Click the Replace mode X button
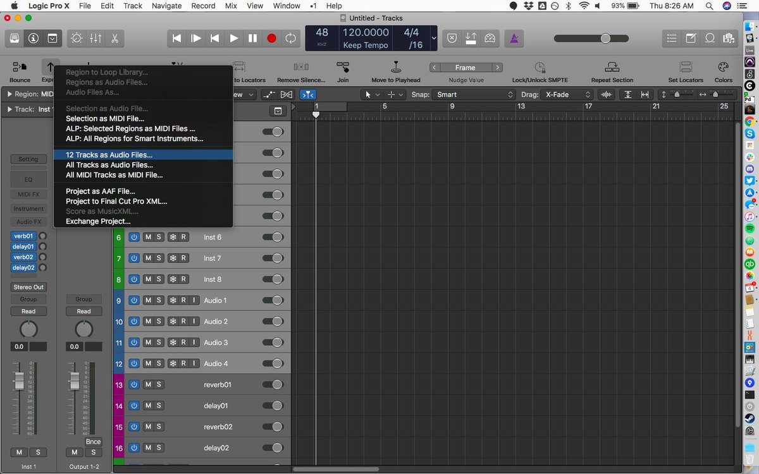759x474 pixels. pos(452,38)
